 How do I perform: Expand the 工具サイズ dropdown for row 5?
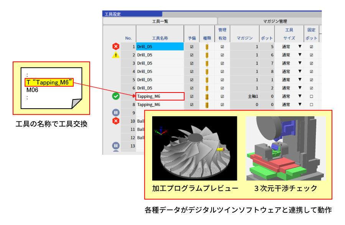[300, 80]
